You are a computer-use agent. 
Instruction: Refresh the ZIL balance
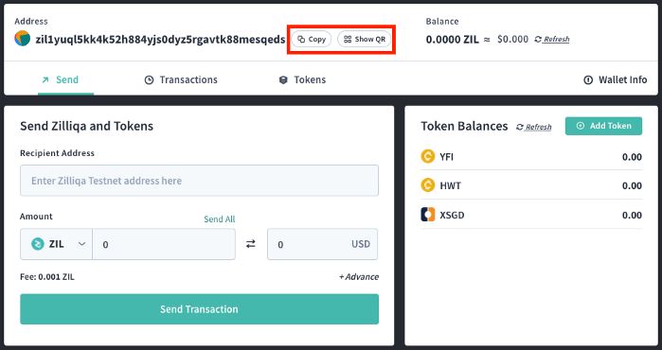pyautogui.click(x=552, y=39)
